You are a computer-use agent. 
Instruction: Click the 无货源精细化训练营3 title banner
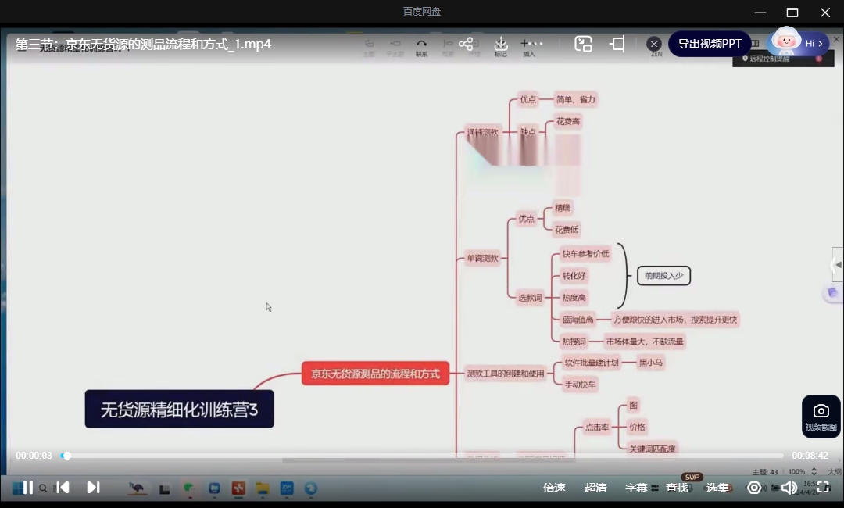pos(179,410)
